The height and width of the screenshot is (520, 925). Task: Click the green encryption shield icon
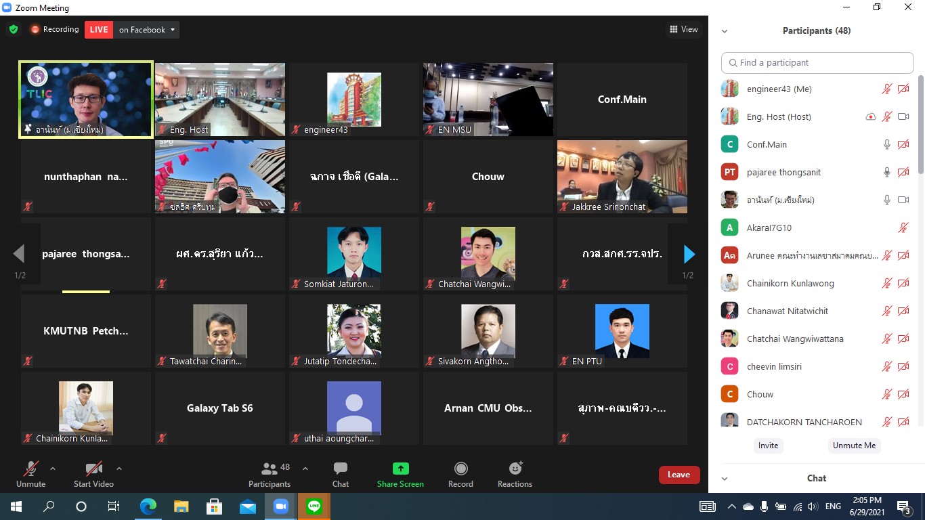click(14, 30)
